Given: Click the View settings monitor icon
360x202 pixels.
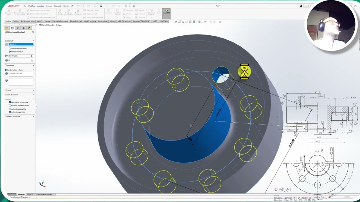Looking at the screenshot, I should (220, 22).
